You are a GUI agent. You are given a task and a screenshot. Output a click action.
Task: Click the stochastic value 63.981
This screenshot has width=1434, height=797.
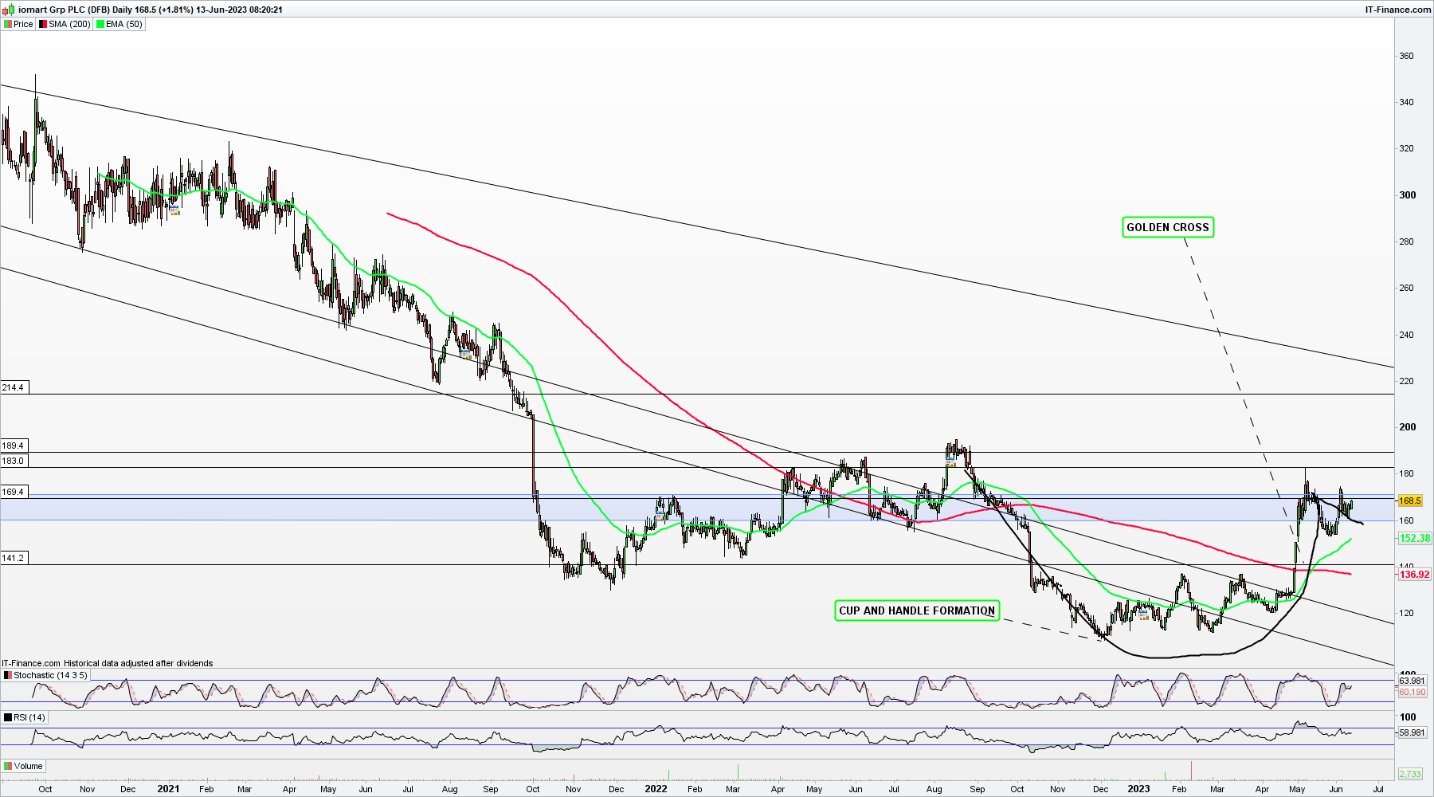coord(1412,681)
